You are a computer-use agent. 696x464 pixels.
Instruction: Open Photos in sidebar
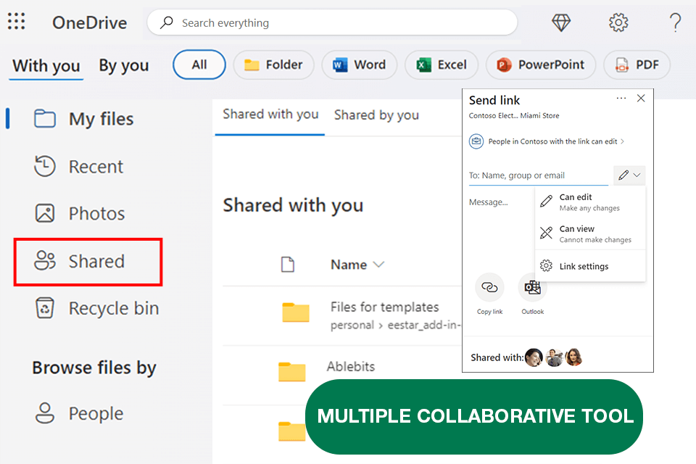point(80,214)
